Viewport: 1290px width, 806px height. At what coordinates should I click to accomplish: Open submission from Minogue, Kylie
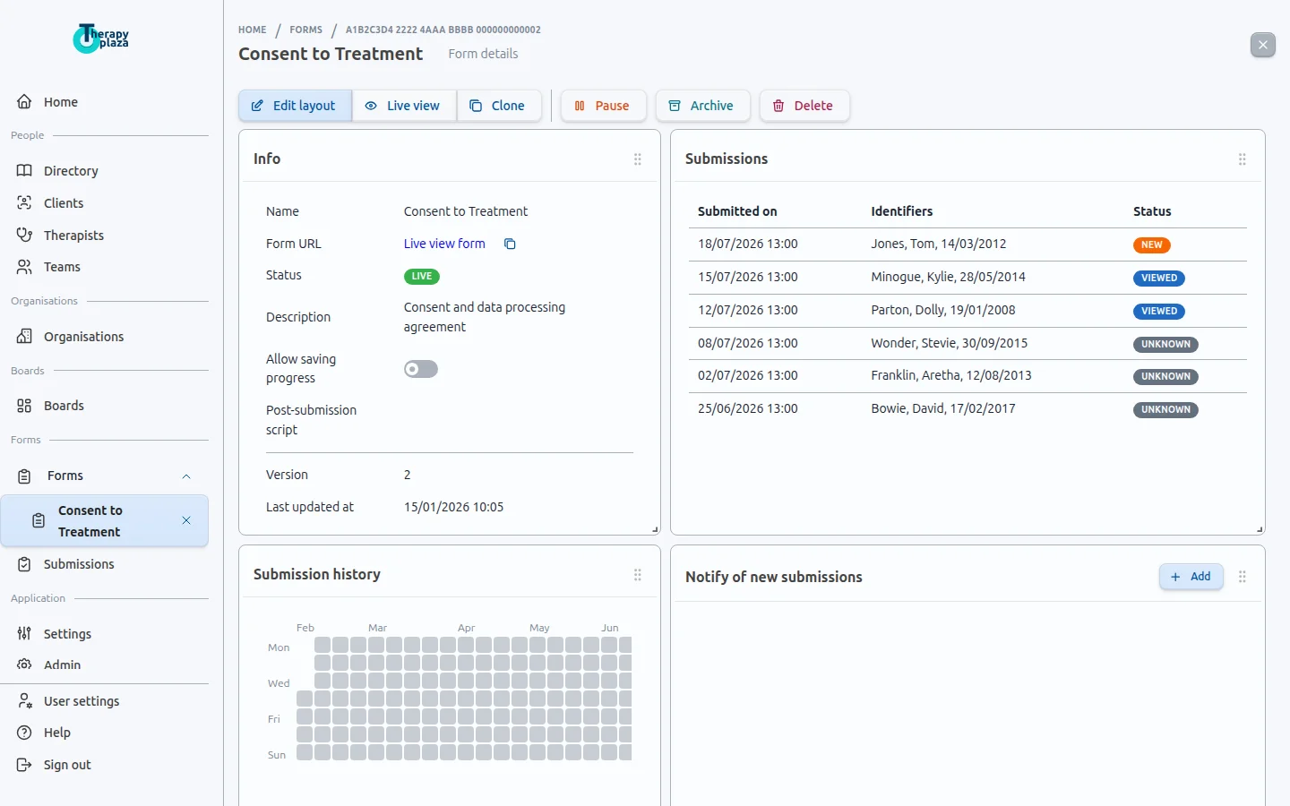pyautogui.click(x=967, y=278)
